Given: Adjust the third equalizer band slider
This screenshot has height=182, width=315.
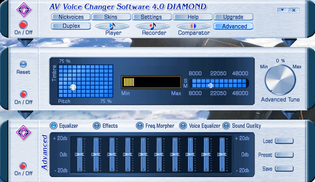Looking at the screenshot, I should pos(112,155).
